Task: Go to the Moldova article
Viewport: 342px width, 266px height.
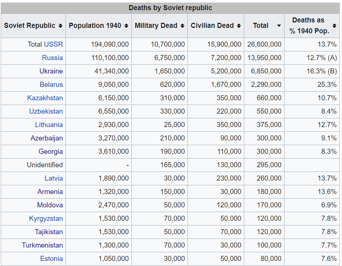Action: pyautogui.click(x=50, y=205)
